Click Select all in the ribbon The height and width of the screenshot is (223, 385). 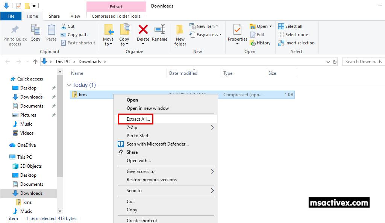(290, 26)
